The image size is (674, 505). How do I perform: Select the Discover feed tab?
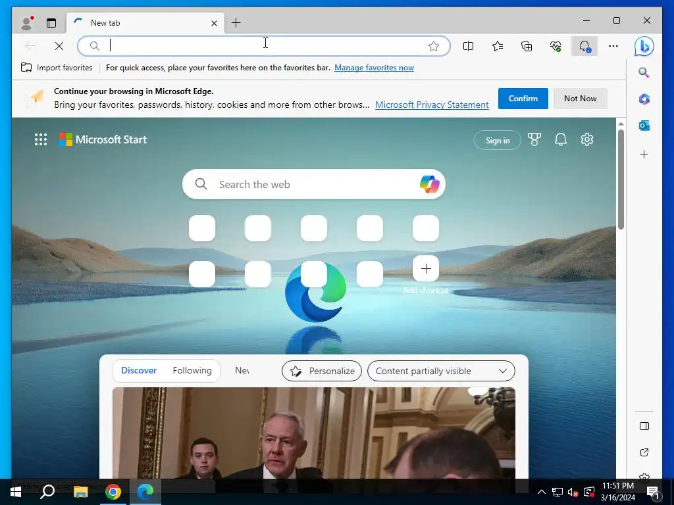(139, 370)
